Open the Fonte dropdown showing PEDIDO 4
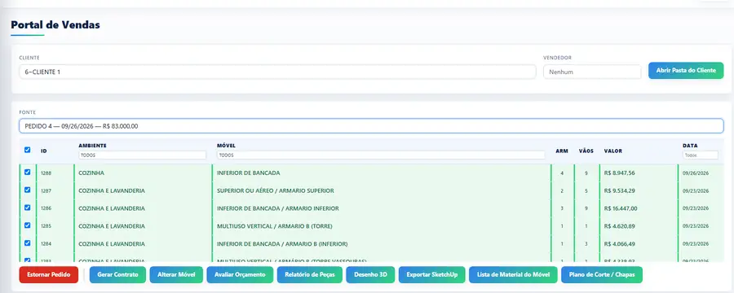The width and height of the screenshot is (734, 293). pyautogui.click(x=371, y=126)
